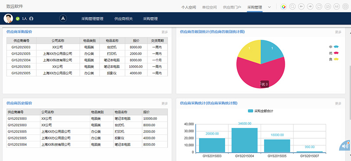Click 投影仪 cell in 供应商采购报价 table

click(x=112, y=73)
